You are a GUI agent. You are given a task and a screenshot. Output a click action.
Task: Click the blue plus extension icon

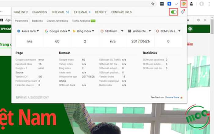coord(169,4)
